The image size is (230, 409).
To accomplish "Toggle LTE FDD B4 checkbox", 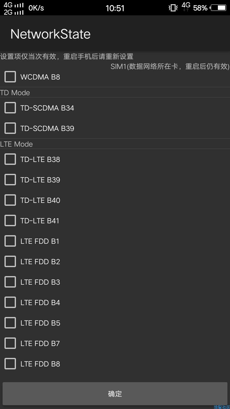I will [10, 302].
